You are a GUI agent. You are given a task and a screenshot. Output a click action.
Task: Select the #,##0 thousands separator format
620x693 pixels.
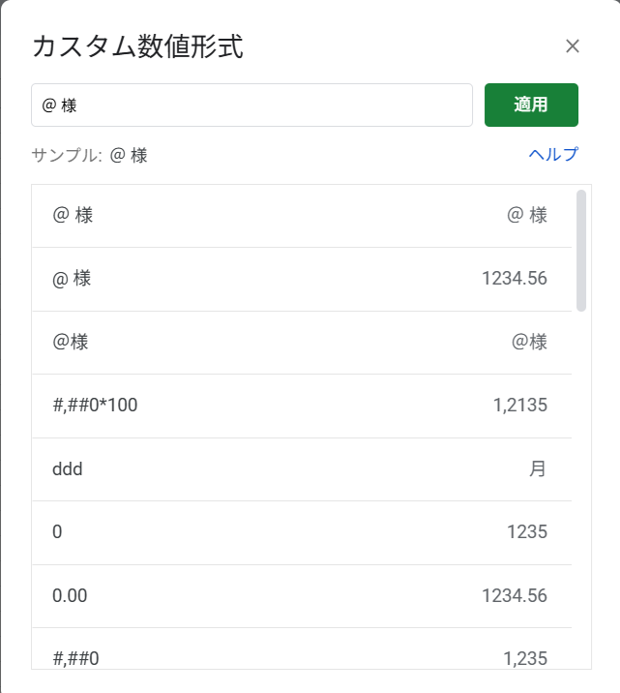click(x=302, y=648)
